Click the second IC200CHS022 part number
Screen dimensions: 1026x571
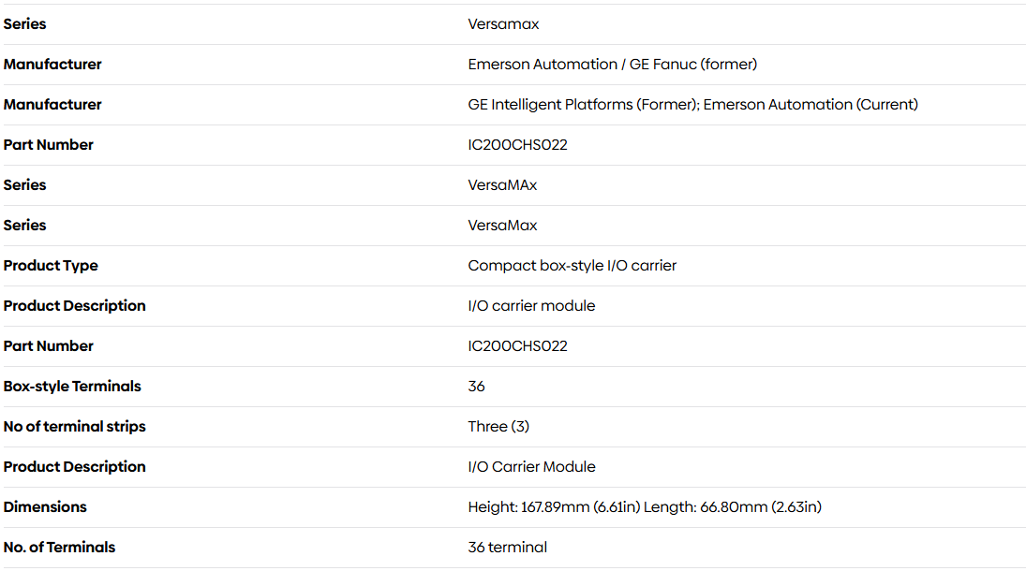517,346
